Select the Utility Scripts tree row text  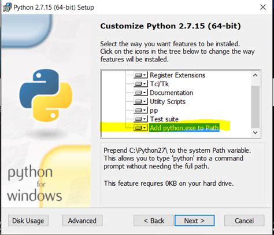[168, 102]
